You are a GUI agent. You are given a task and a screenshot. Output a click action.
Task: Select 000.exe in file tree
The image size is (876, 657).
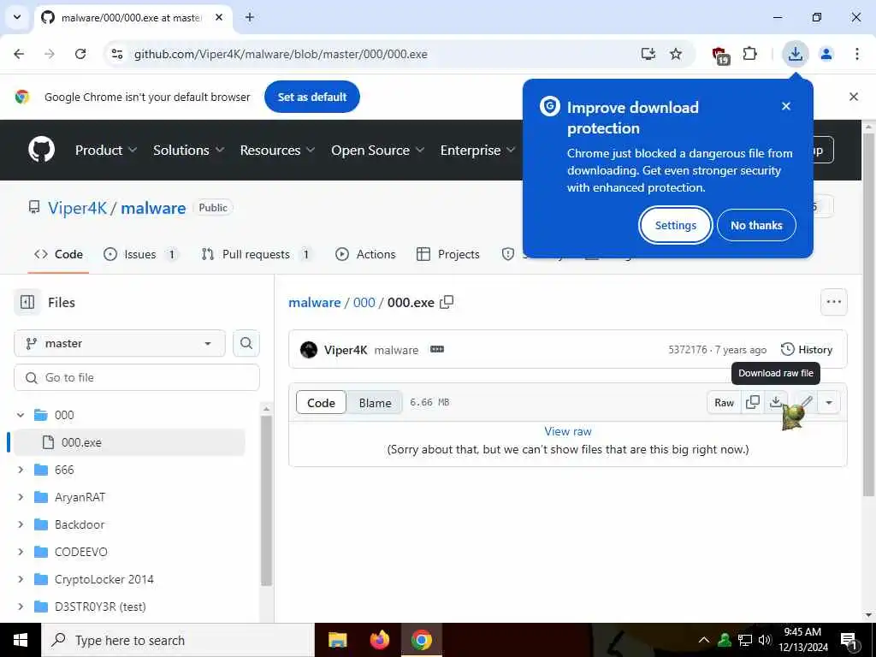[x=130, y=442]
